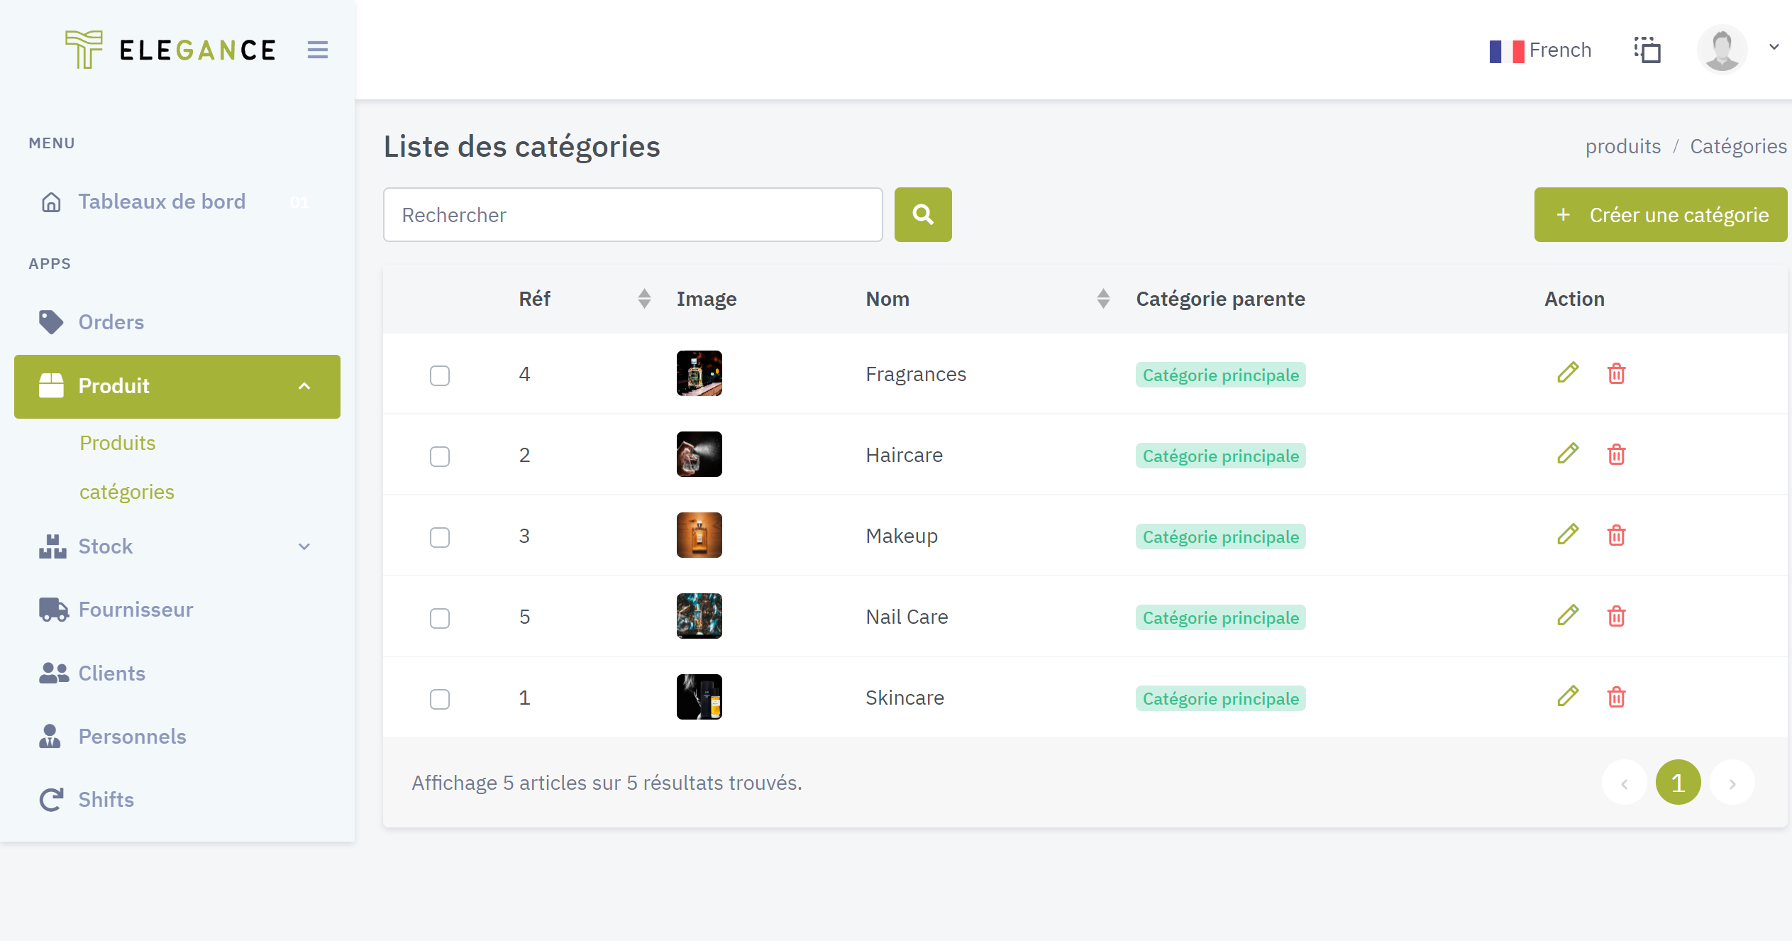Click the pencil icon for Makeup
This screenshot has width=1792, height=941.
pos(1568,535)
